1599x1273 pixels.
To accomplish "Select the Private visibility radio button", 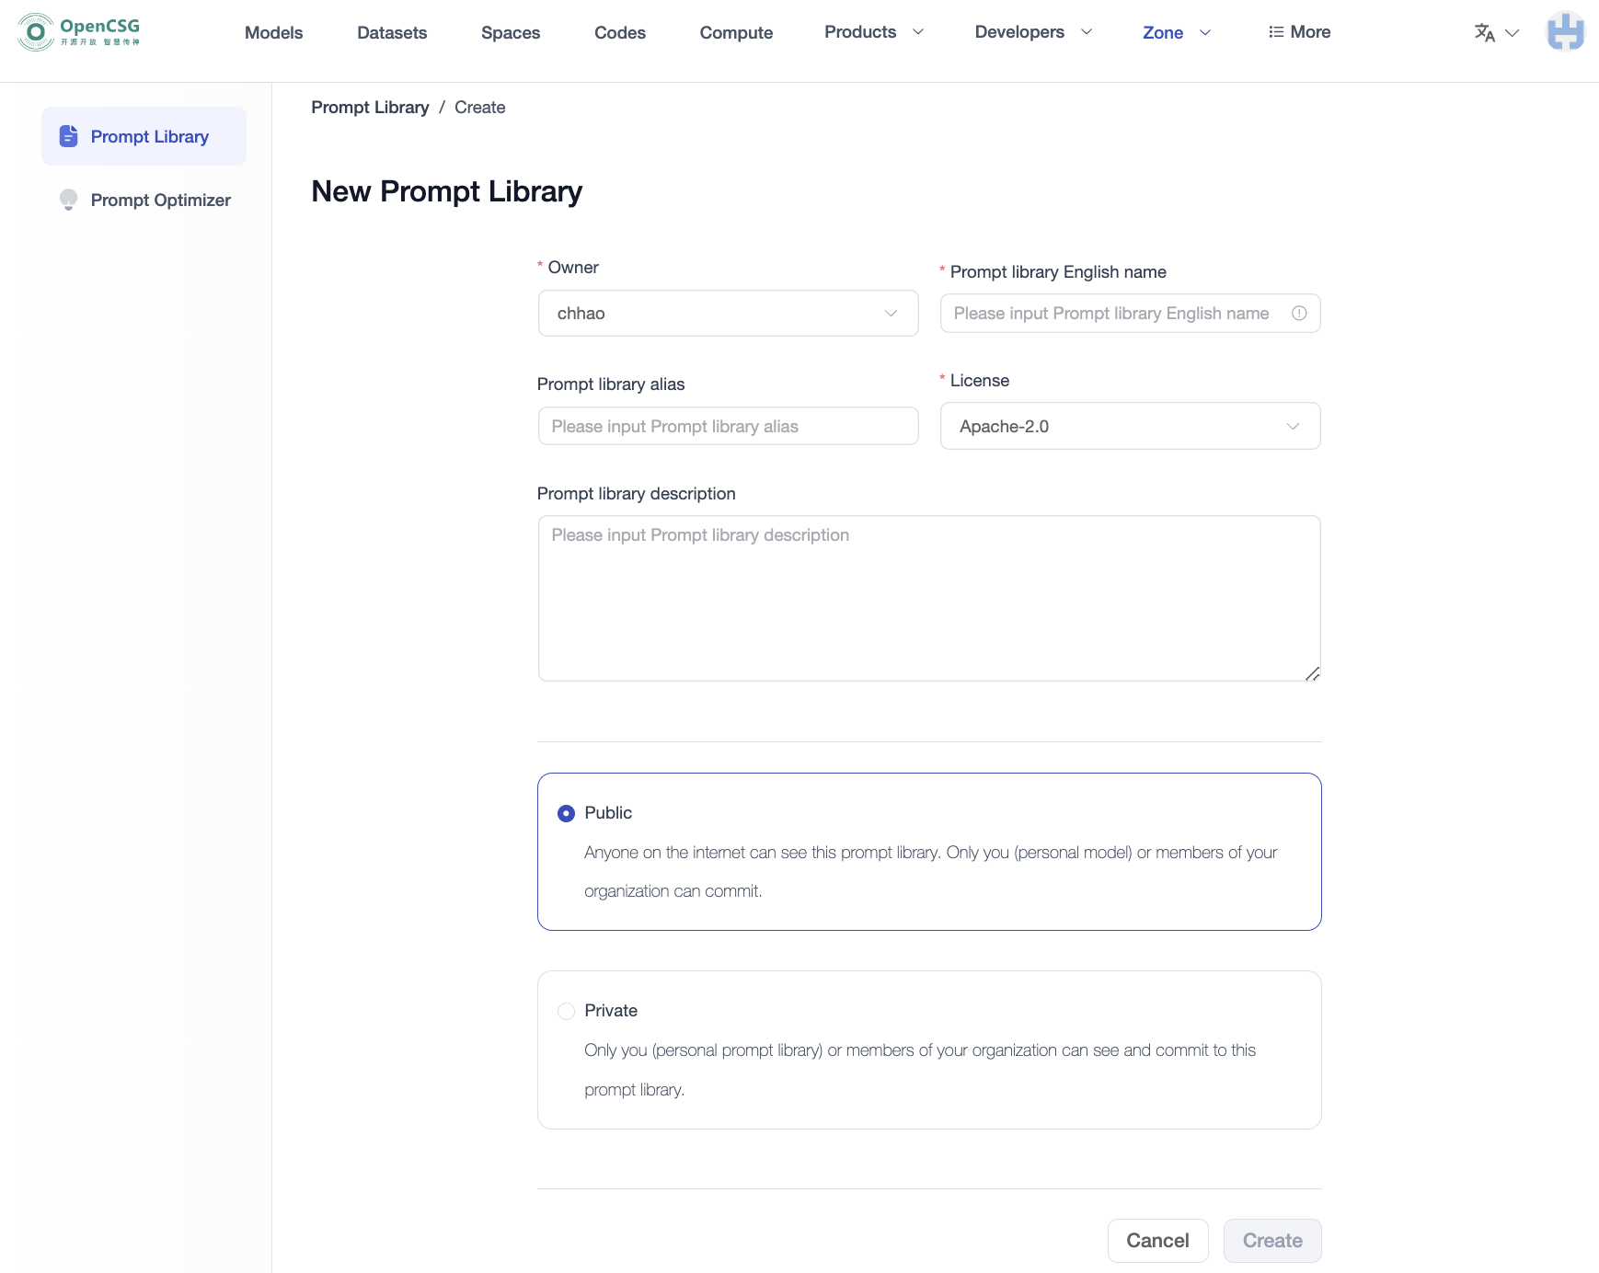I will (565, 1010).
